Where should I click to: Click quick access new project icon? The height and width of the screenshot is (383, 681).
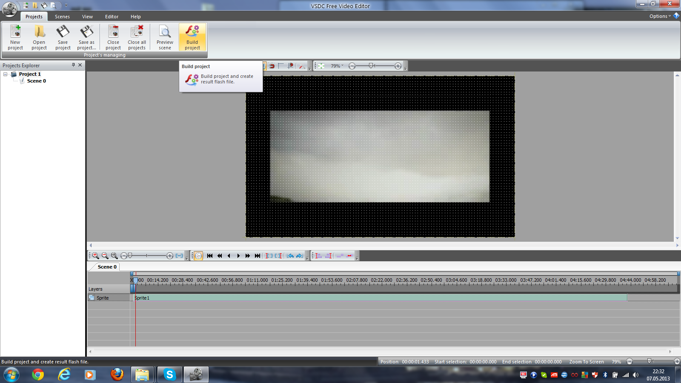[x=26, y=6]
